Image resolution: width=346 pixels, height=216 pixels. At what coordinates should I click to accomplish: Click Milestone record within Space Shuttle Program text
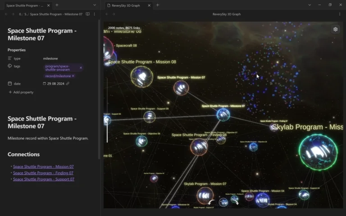(x=48, y=138)
